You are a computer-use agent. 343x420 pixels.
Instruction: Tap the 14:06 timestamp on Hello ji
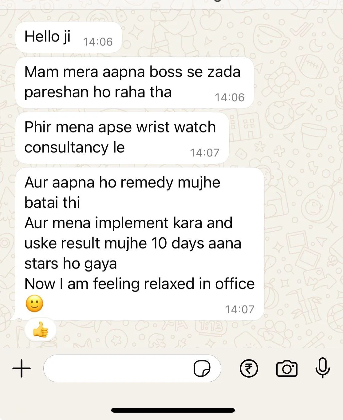98,42
